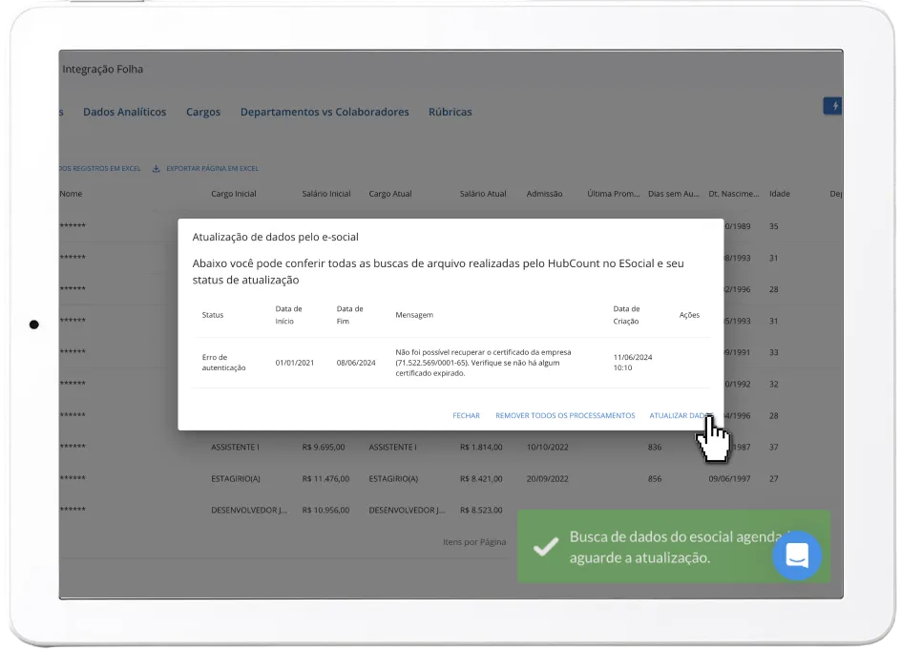The width and height of the screenshot is (901, 650).
Task: Click the R$ 8.421,00 current salary cell
Action: click(x=481, y=479)
